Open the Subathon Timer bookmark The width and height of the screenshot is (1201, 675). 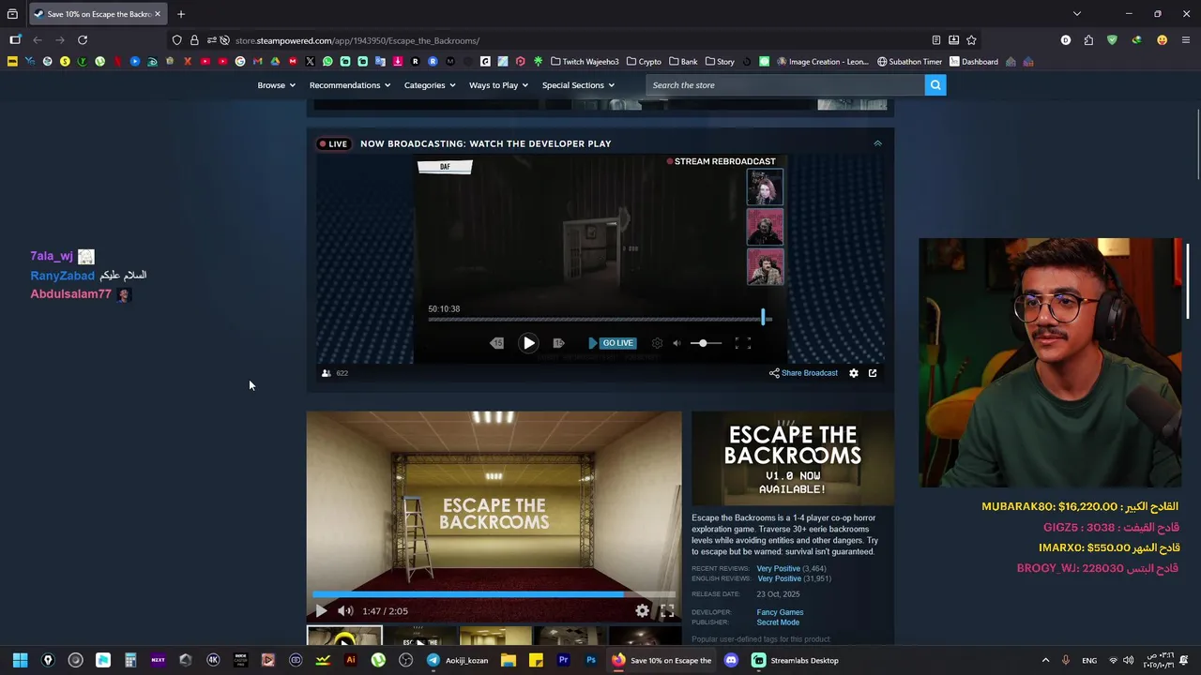909,62
